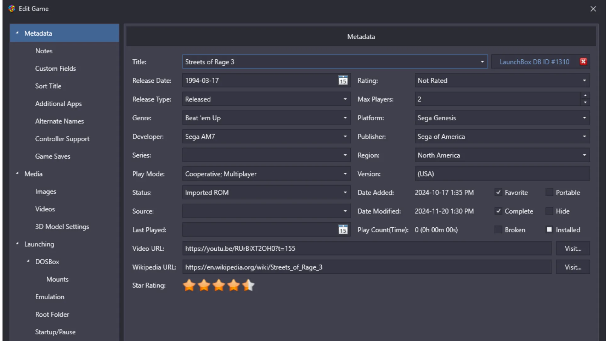Remove the LaunchBox DB ID link
Image resolution: width=606 pixels, height=341 pixels.
tap(583, 62)
